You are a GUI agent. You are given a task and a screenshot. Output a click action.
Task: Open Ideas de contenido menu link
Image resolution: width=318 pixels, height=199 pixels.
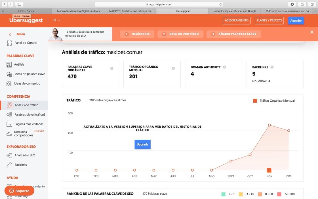[x=27, y=83]
